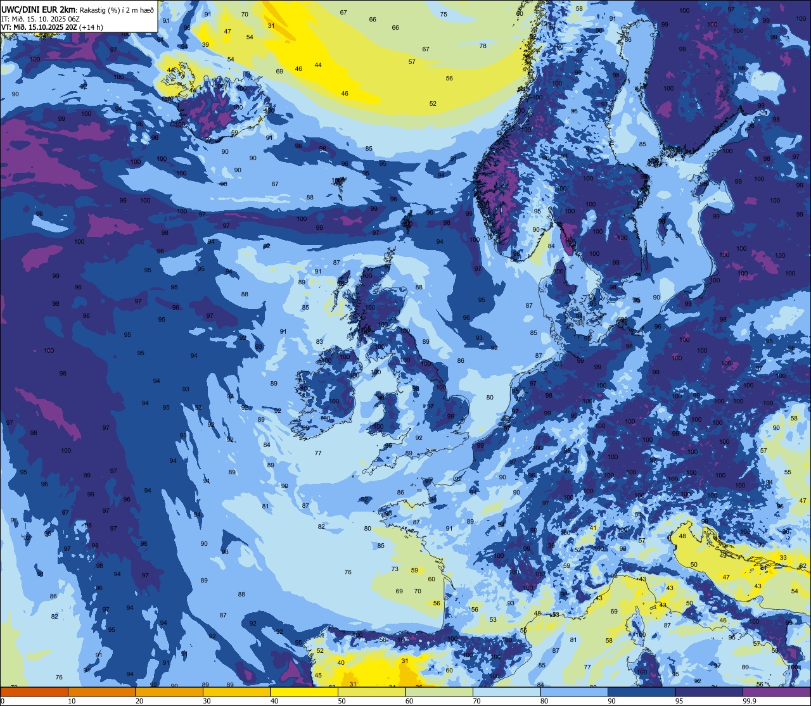Click the legend tick label "20"

point(139,701)
